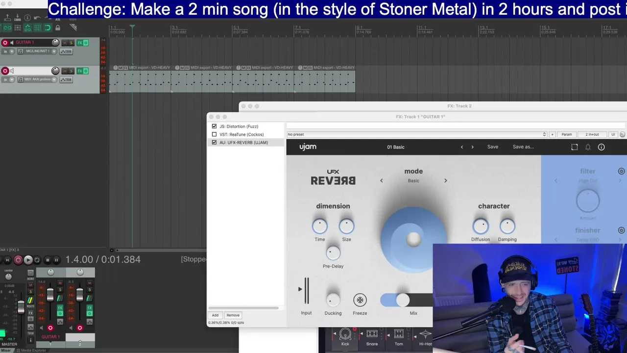The height and width of the screenshot is (353, 627).
Task: Click the transport Pause button
Action: point(56,260)
